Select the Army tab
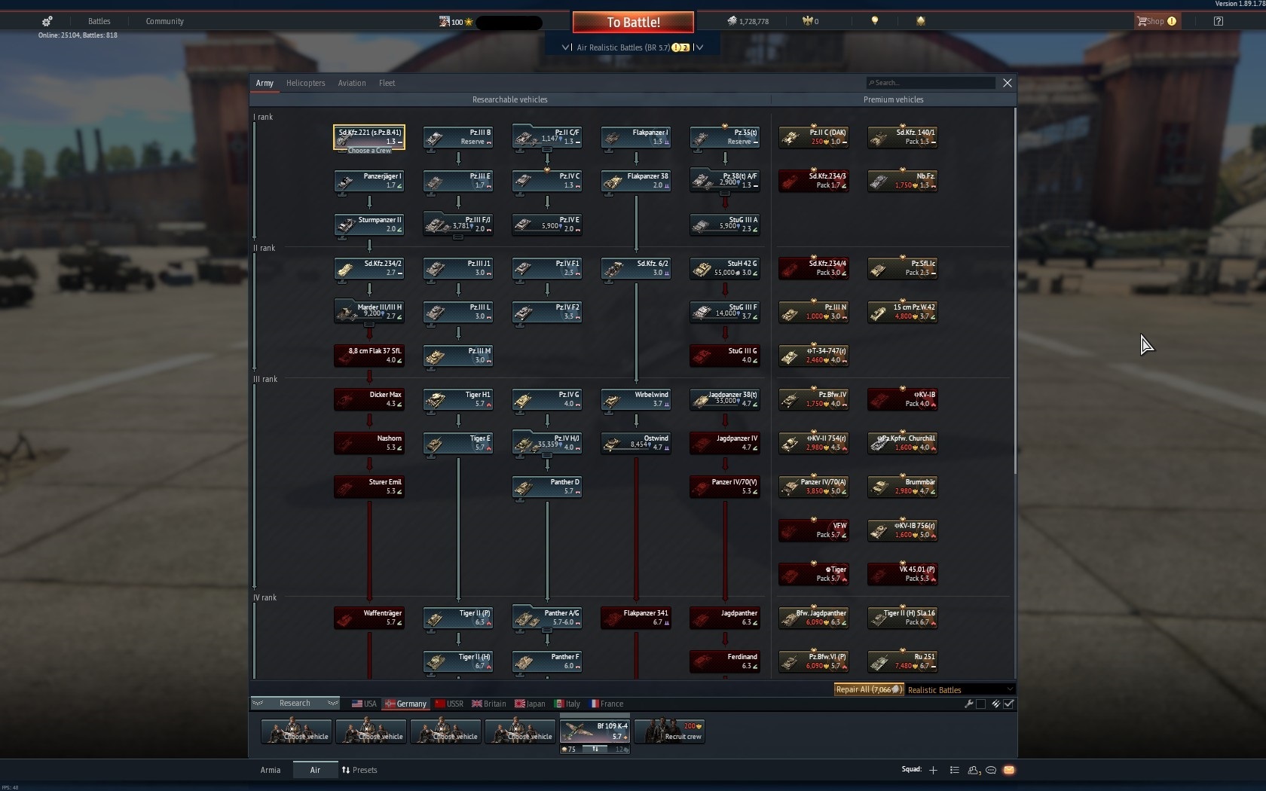The width and height of the screenshot is (1266, 791). click(x=265, y=83)
